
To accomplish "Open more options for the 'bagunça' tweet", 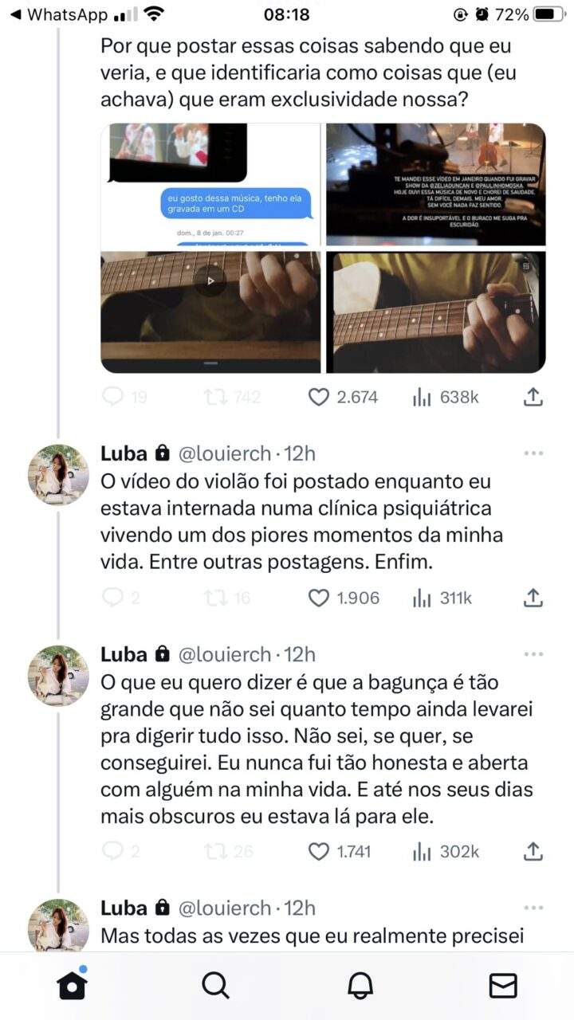I will click(x=533, y=654).
